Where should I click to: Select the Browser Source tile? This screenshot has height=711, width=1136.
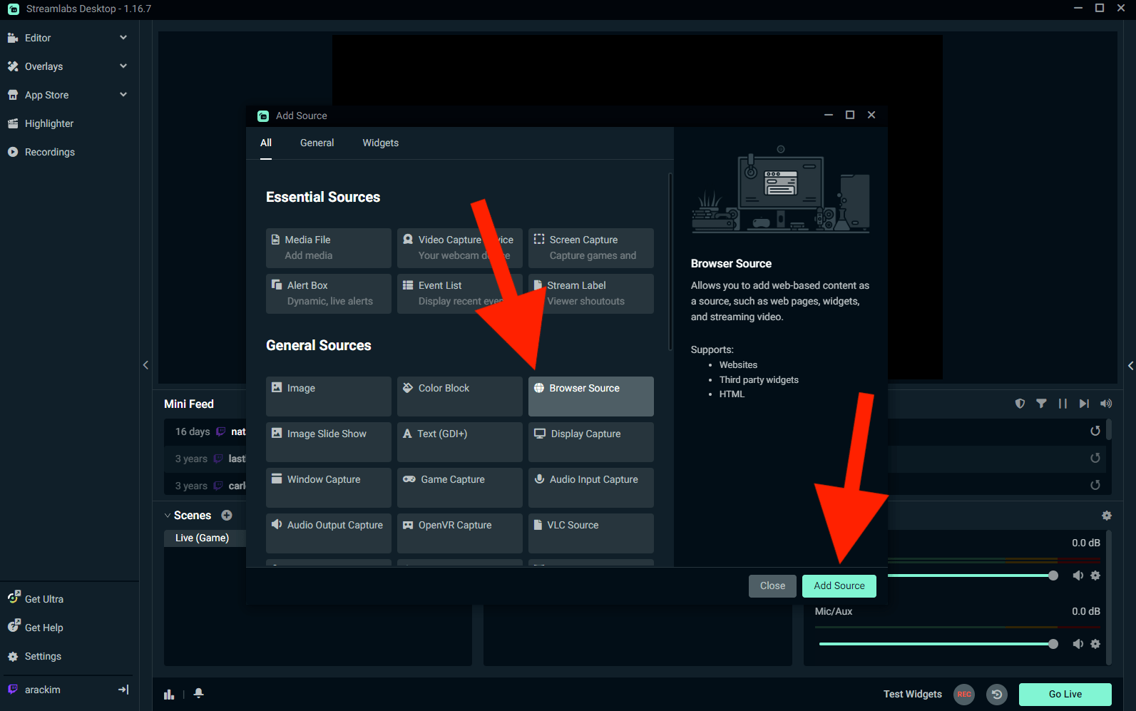point(591,396)
